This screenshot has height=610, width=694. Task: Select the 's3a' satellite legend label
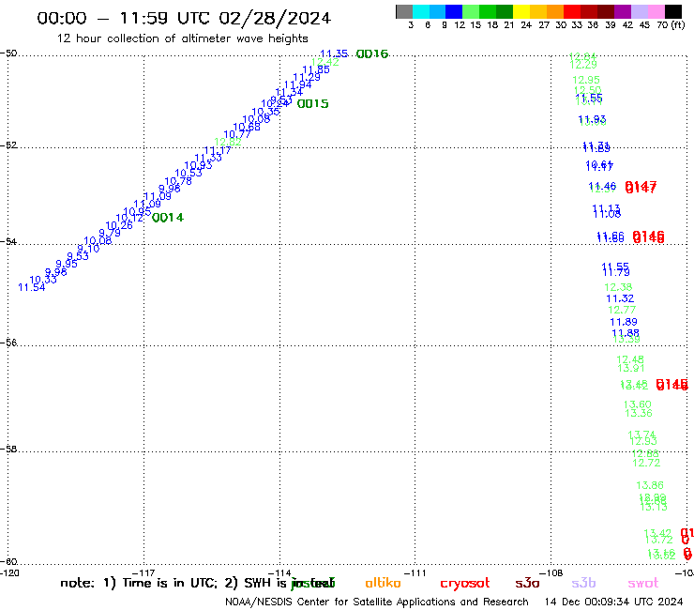point(527,583)
